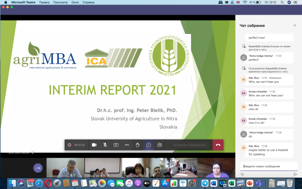
Task: Open Opera browser from the Dock
Action: pyautogui.click(x=48, y=183)
